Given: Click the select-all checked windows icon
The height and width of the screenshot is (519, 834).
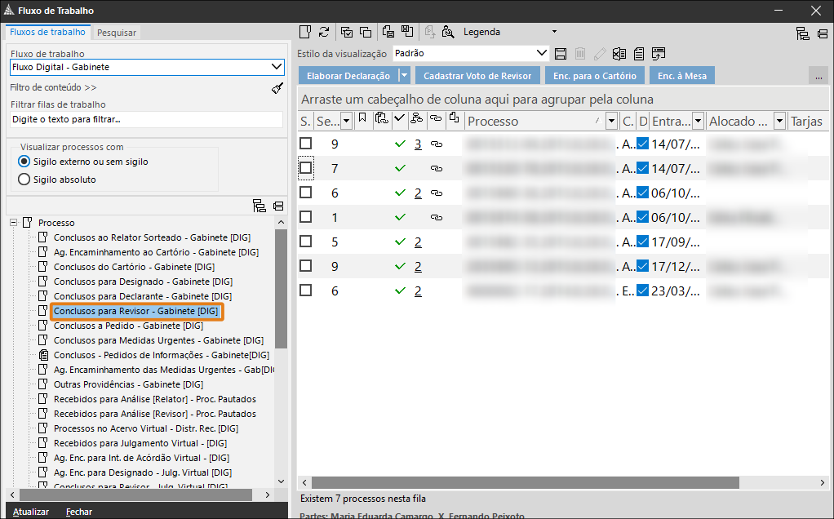Looking at the screenshot, I should [347, 32].
